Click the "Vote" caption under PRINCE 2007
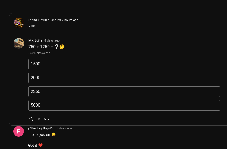 coord(32,26)
